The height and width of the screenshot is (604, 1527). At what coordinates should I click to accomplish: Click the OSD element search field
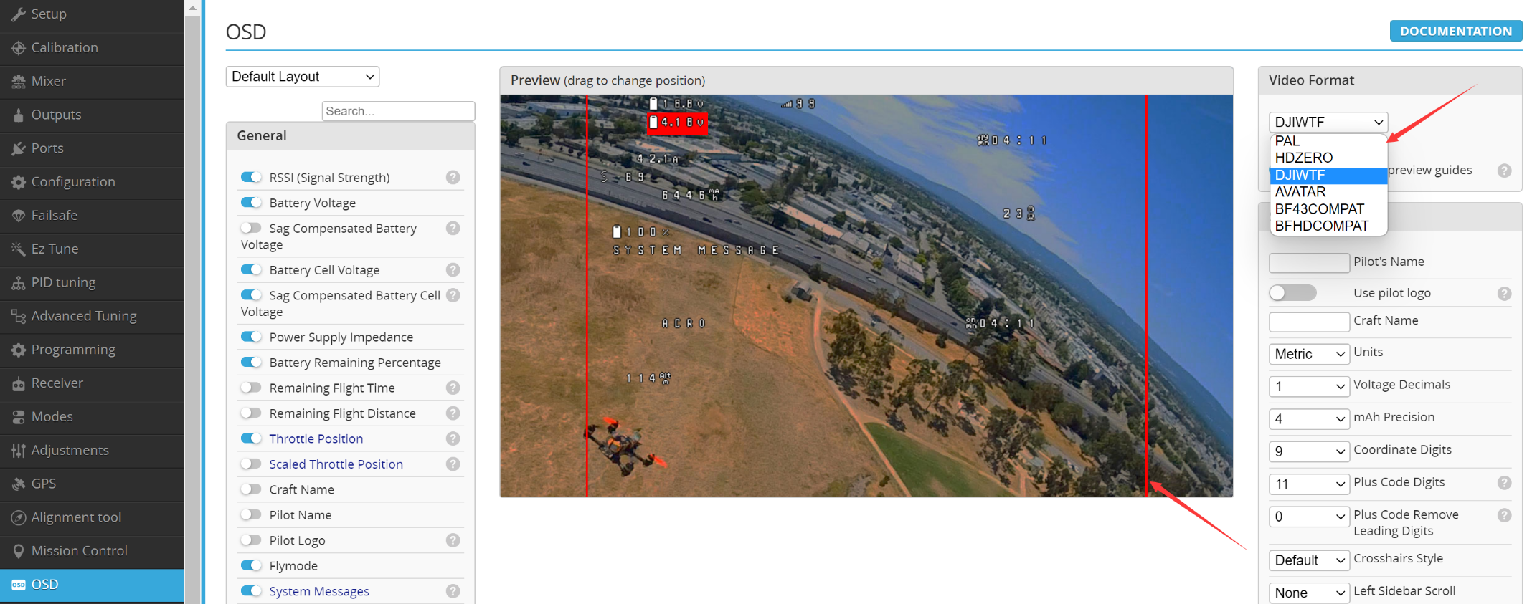(398, 111)
